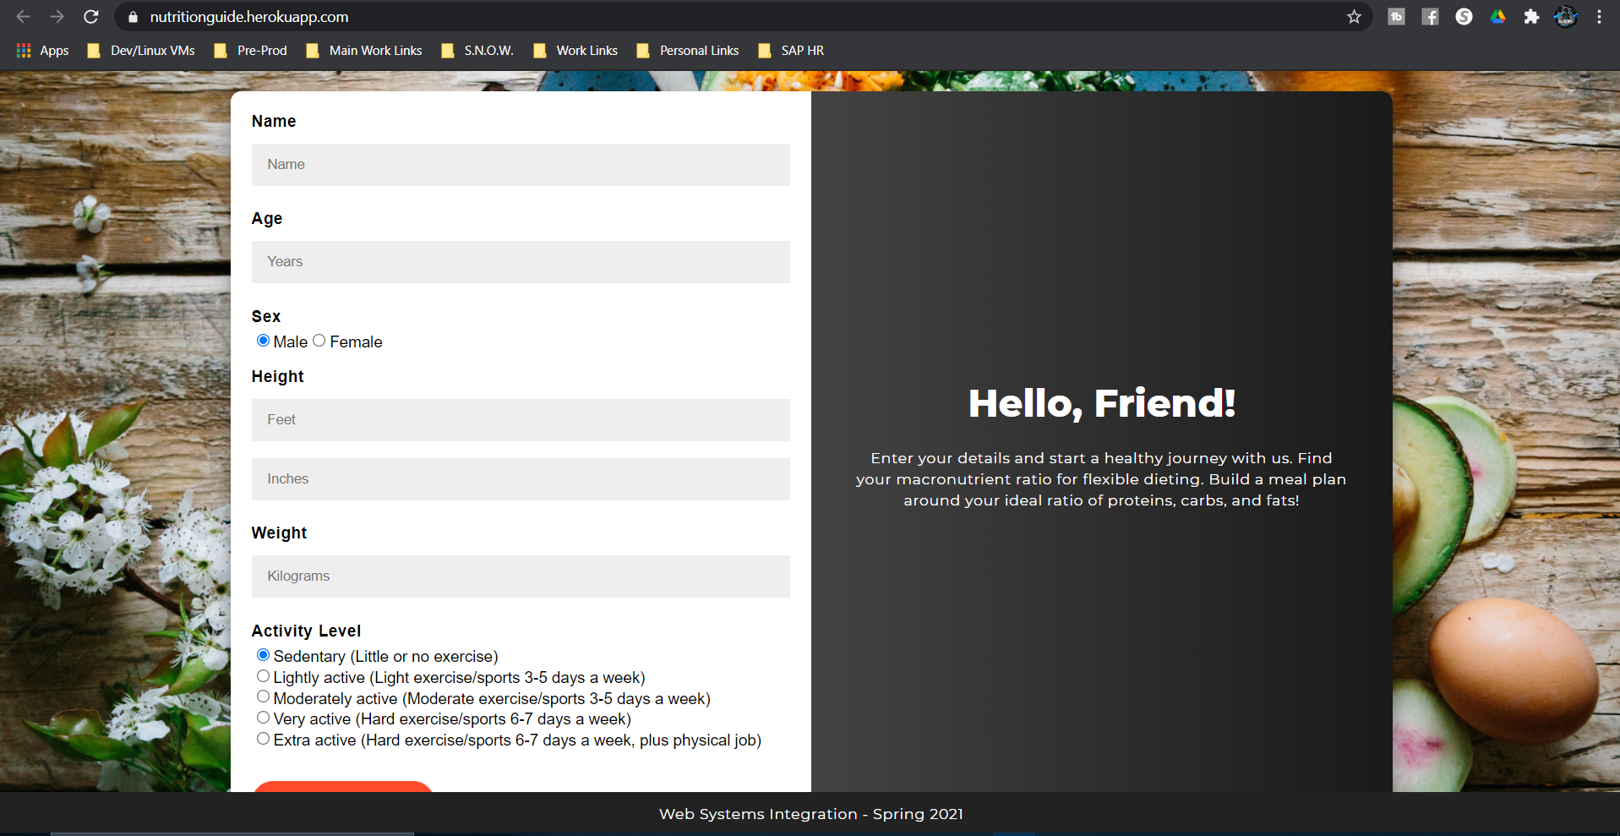Open the Google Drive extension icon
Viewport: 1620px width, 836px height.
(1497, 17)
